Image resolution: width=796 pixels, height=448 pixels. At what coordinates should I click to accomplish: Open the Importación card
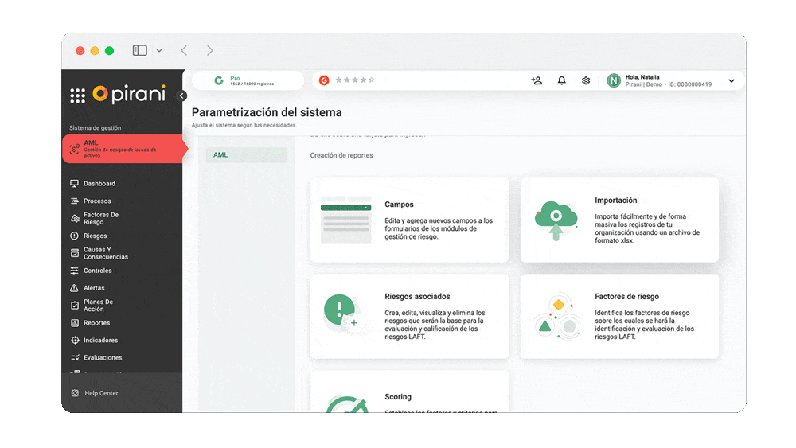[619, 220]
